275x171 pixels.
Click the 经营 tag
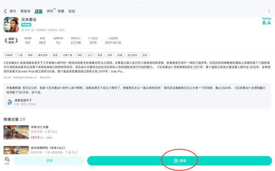(x=55, y=55)
